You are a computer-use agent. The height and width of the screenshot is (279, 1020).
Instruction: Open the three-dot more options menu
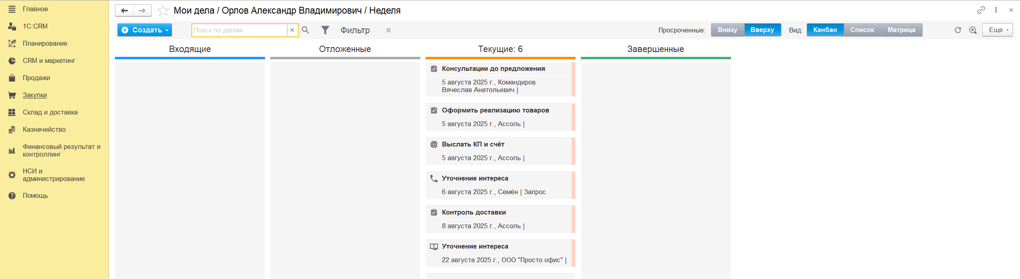996,10
